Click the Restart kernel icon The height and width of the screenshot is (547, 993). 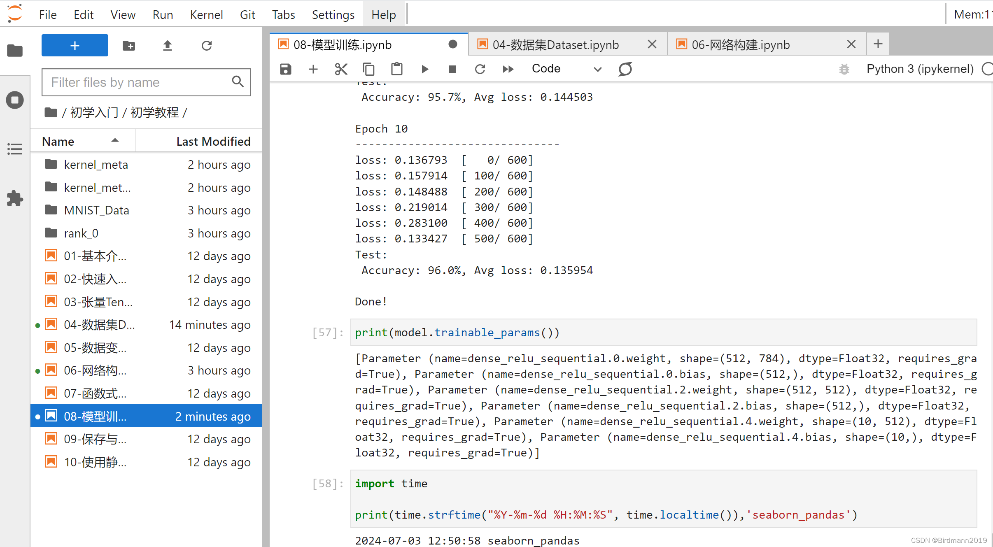coord(481,69)
